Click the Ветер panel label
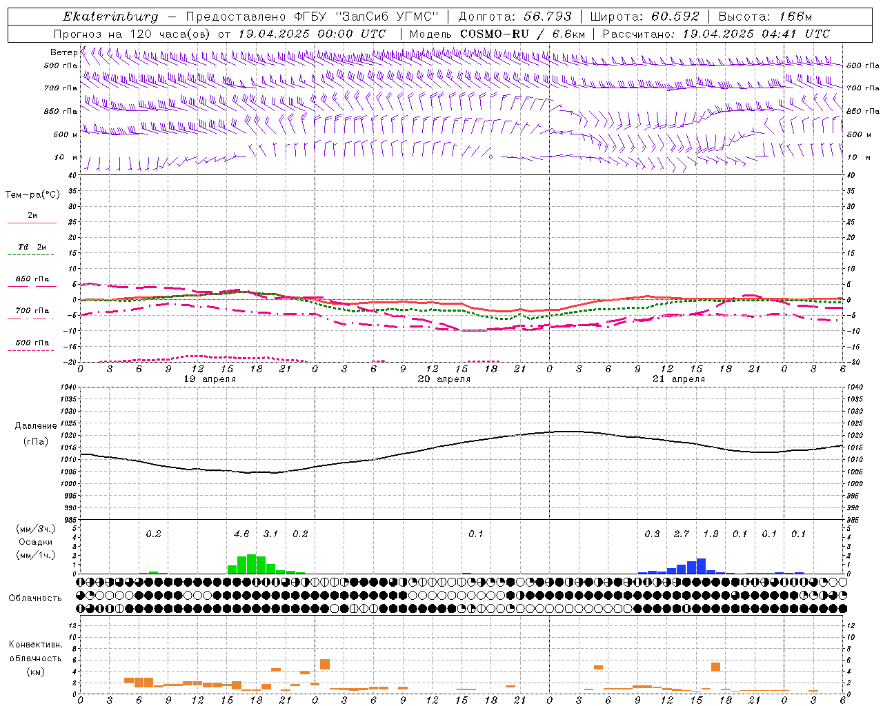Viewport: 883px width, 706px height. [63, 52]
